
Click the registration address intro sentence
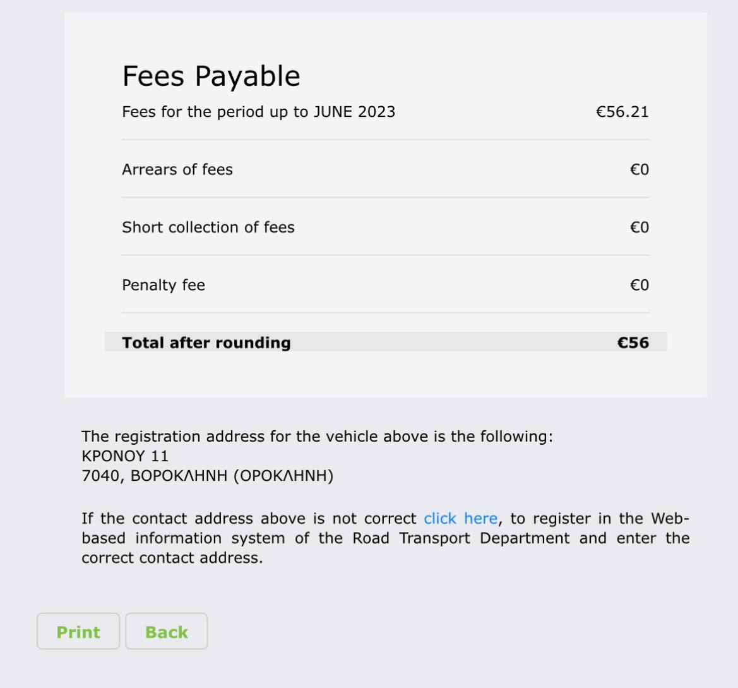[317, 437]
